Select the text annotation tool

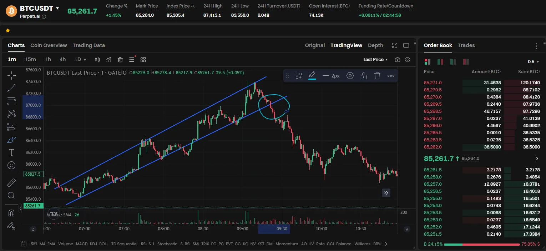point(11,152)
